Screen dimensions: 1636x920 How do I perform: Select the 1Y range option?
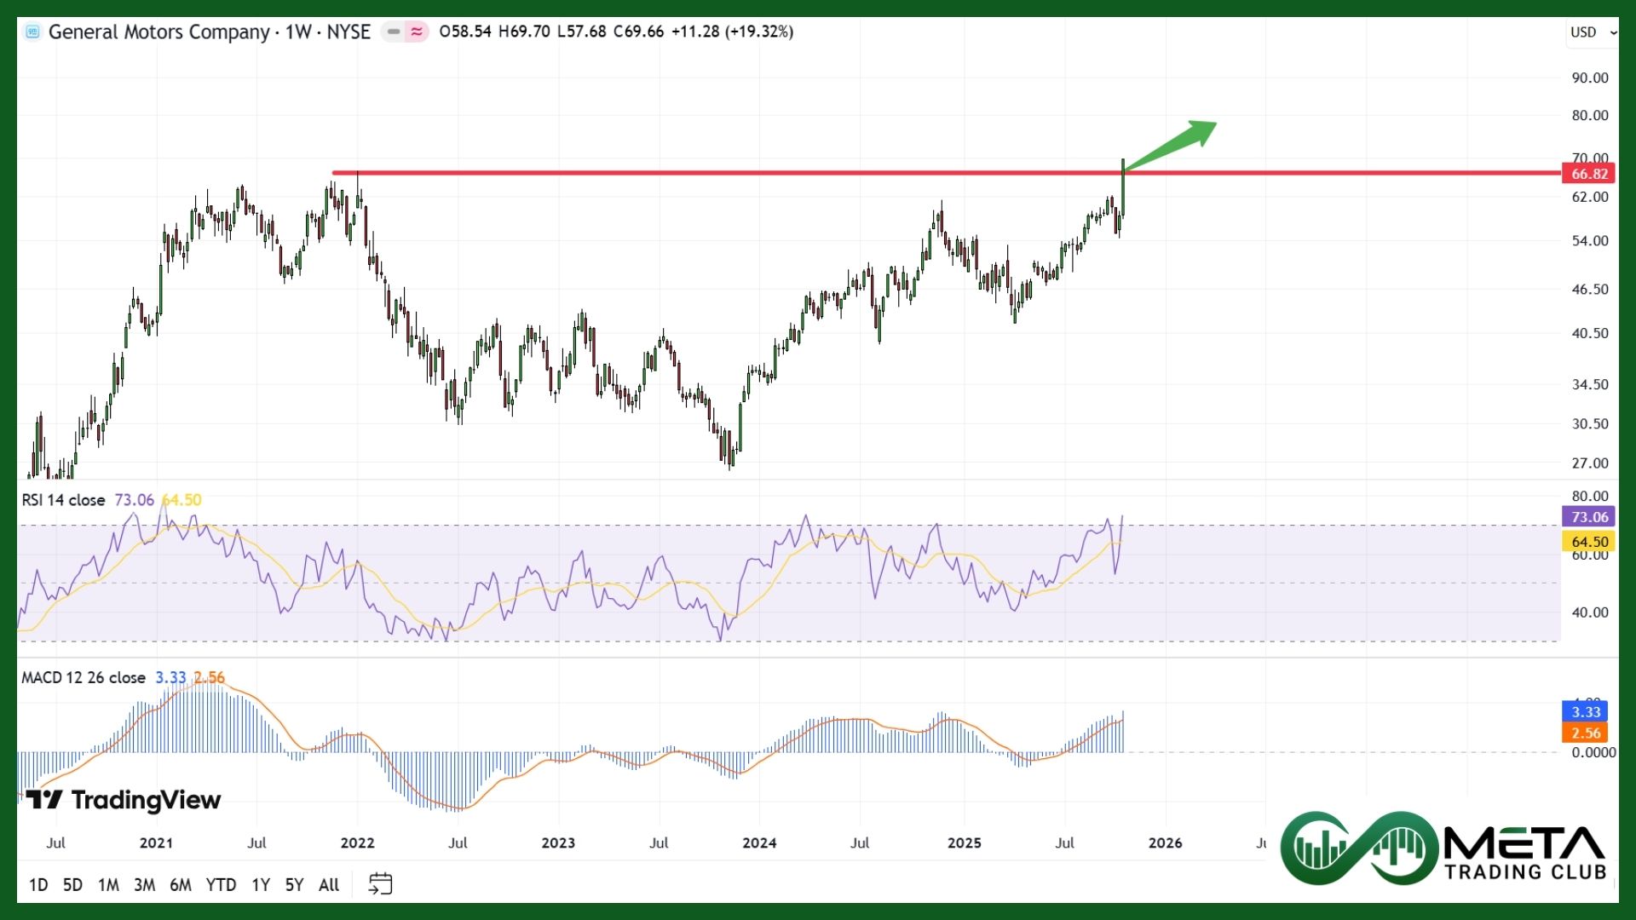pyautogui.click(x=261, y=885)
